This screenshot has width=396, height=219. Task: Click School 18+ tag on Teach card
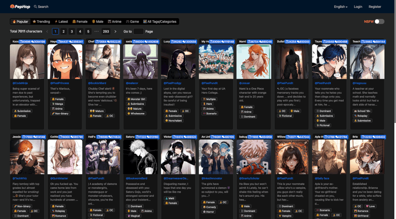(x=362, y=111)
